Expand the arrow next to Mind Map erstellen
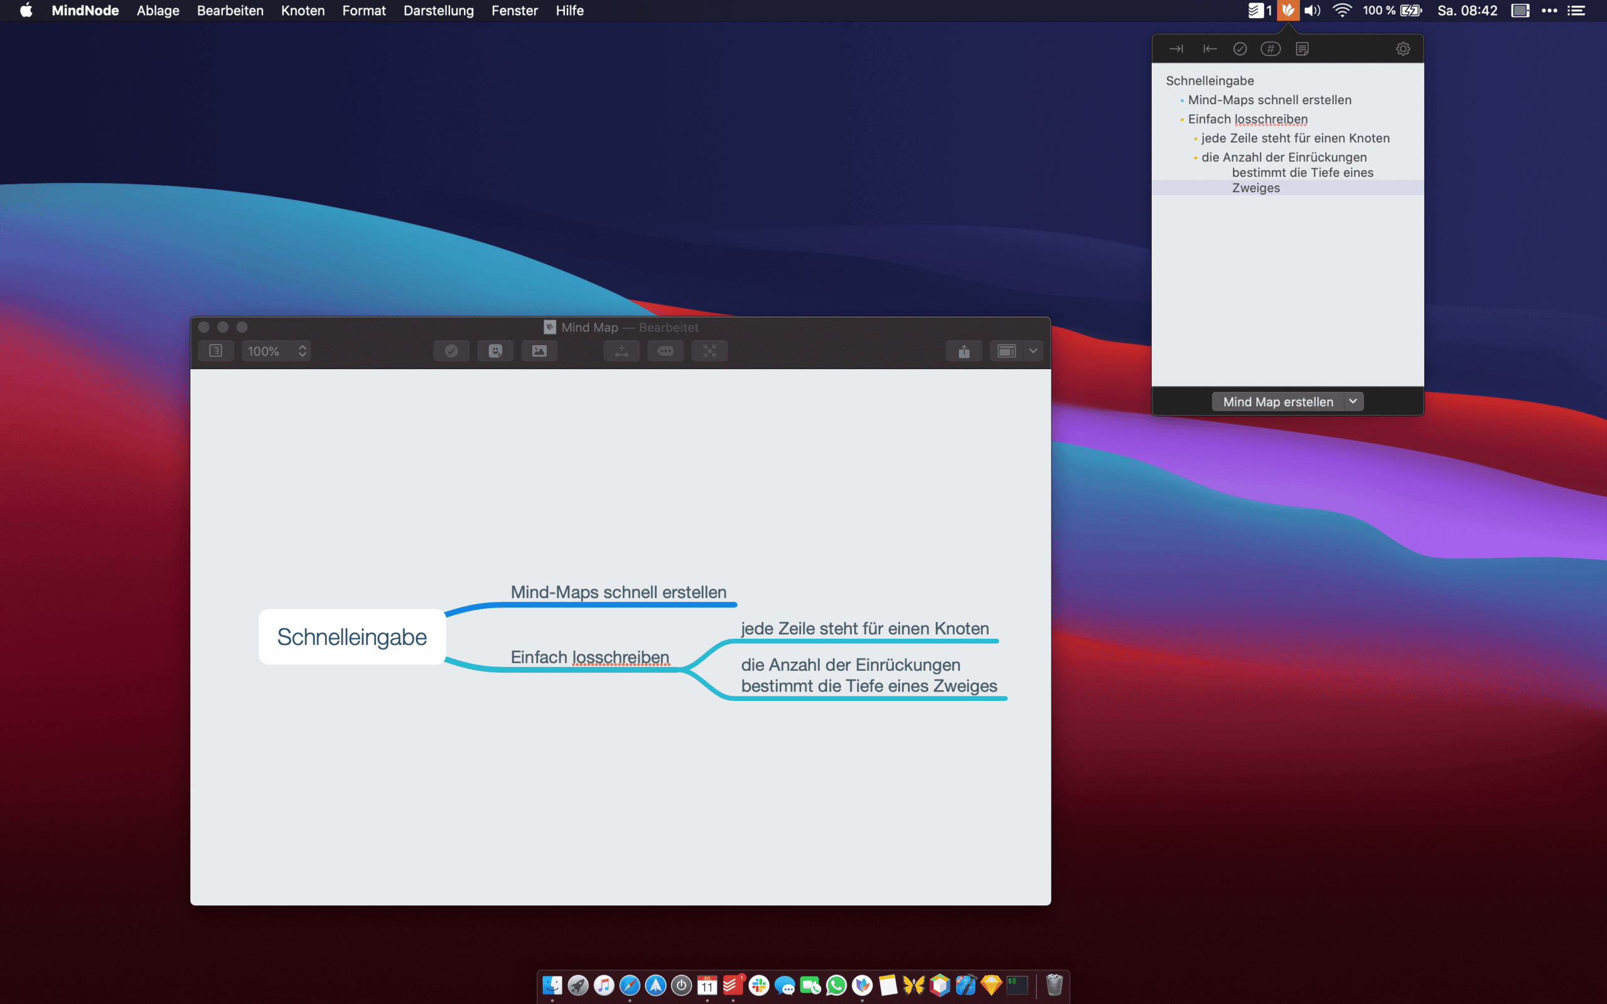Screen dimensions: 1607x1004 (x=1353, y=401)
